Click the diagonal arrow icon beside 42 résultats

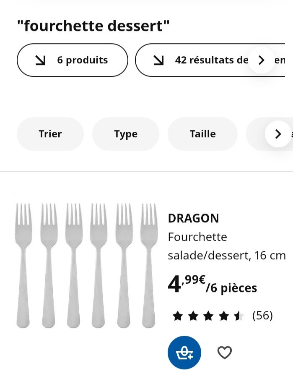pos(158,60)
